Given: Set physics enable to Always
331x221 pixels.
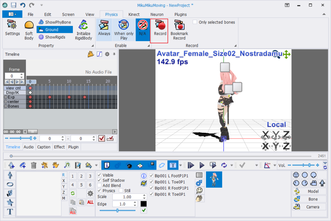Looking at the screenshot, I should tap(104, 30).
